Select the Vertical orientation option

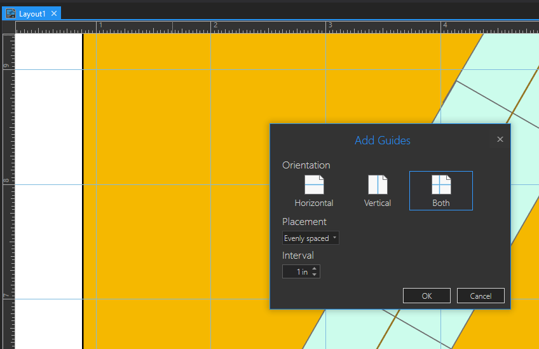pos(378,191)
